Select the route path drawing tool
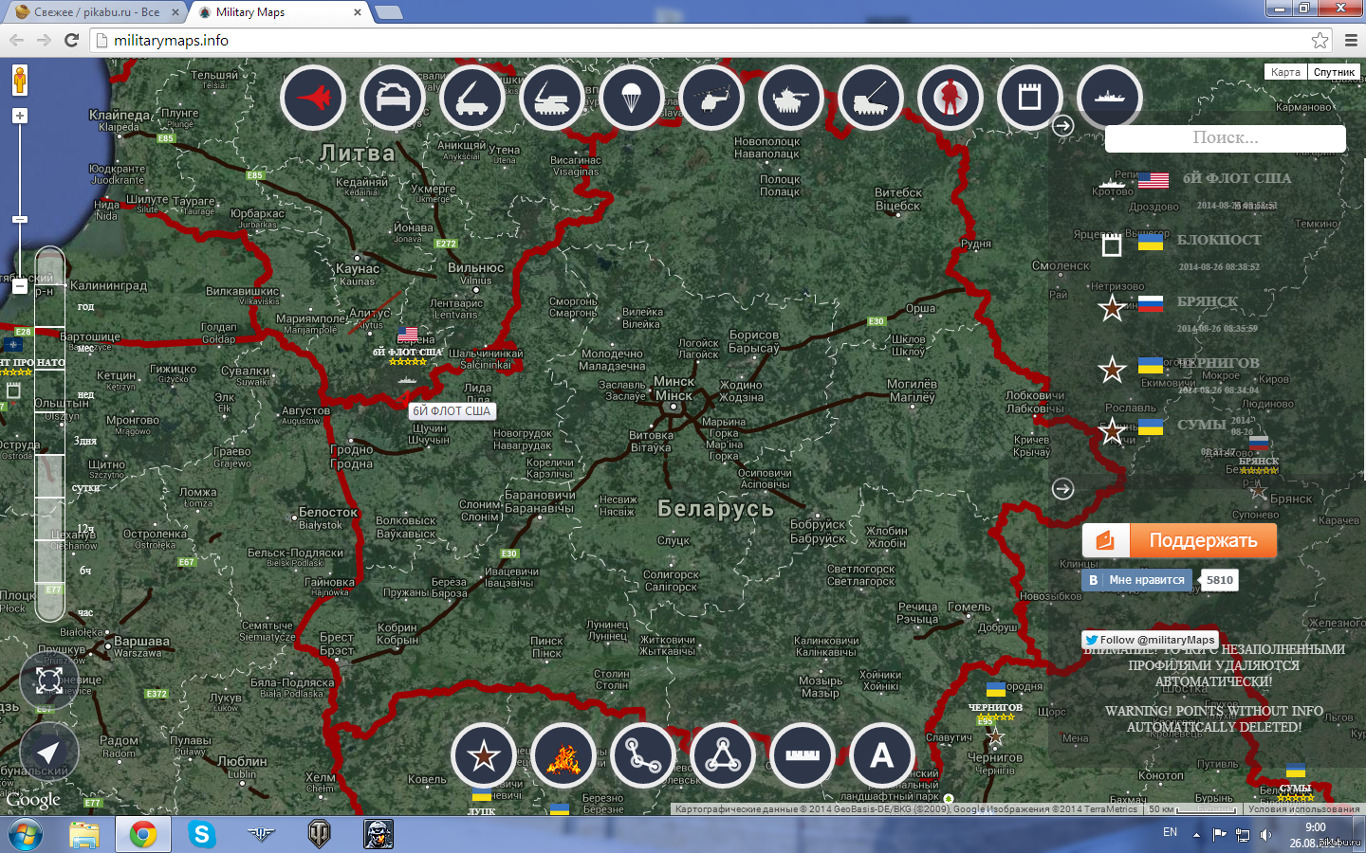 (x=643, y=755)
